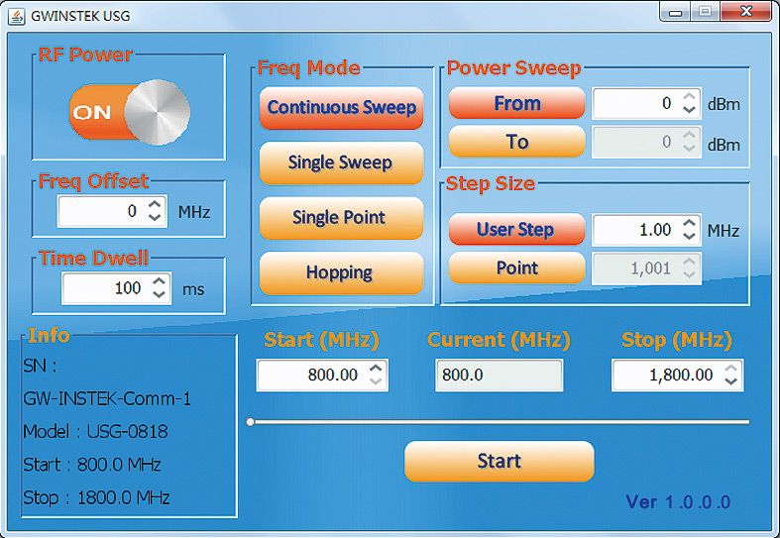This screenshot has height=538, width=780.
Task: Click the Start sweep button
Action: tap(499, 462)
